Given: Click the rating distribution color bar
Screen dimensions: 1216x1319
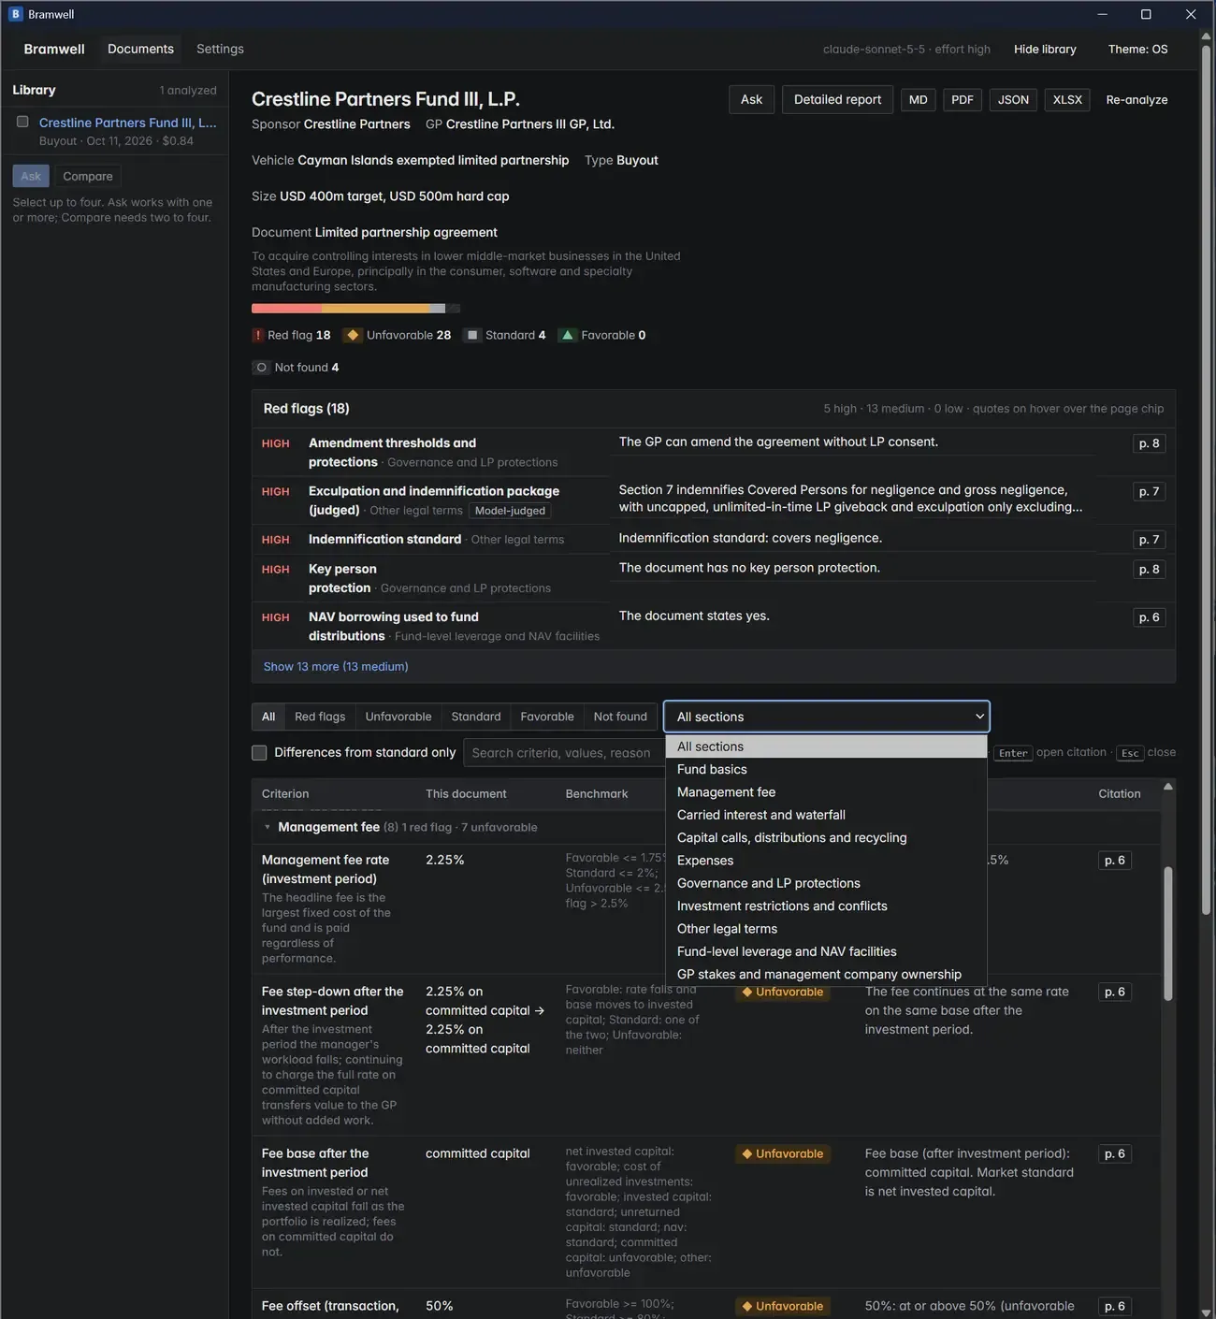Looking at the screenshot, I should tap(355, 309).
